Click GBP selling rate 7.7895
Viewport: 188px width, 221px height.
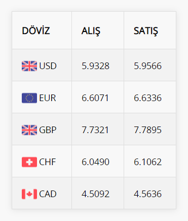pos(148,130)
